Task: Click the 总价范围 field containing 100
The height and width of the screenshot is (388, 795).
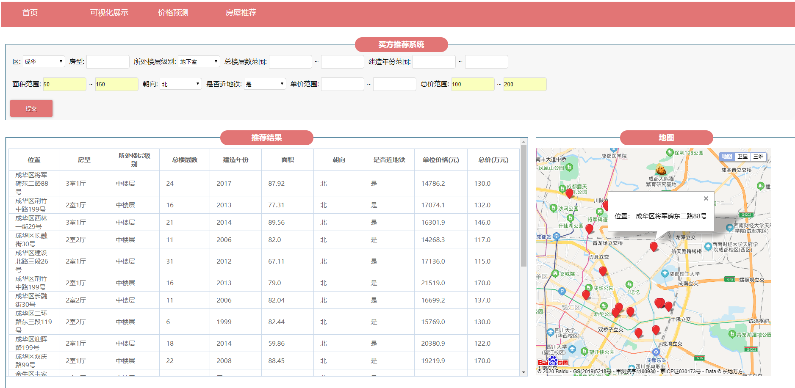Action: coord(473,84)
